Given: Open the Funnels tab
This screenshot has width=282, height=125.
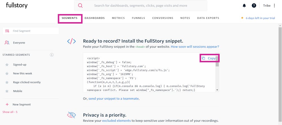Looking at the screenshot, I should coord(138,18).
